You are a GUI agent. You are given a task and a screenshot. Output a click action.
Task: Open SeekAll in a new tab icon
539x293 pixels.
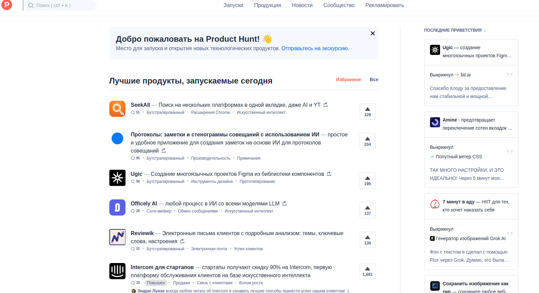325,105
